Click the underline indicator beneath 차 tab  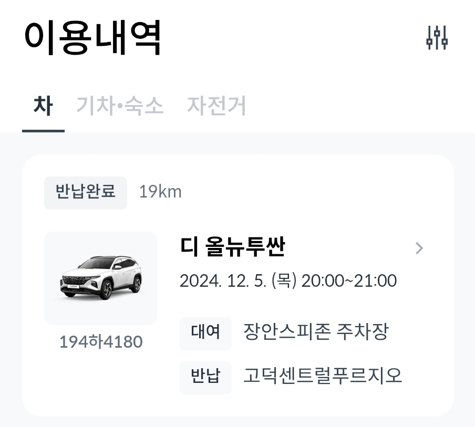click(x=43, y=130)
